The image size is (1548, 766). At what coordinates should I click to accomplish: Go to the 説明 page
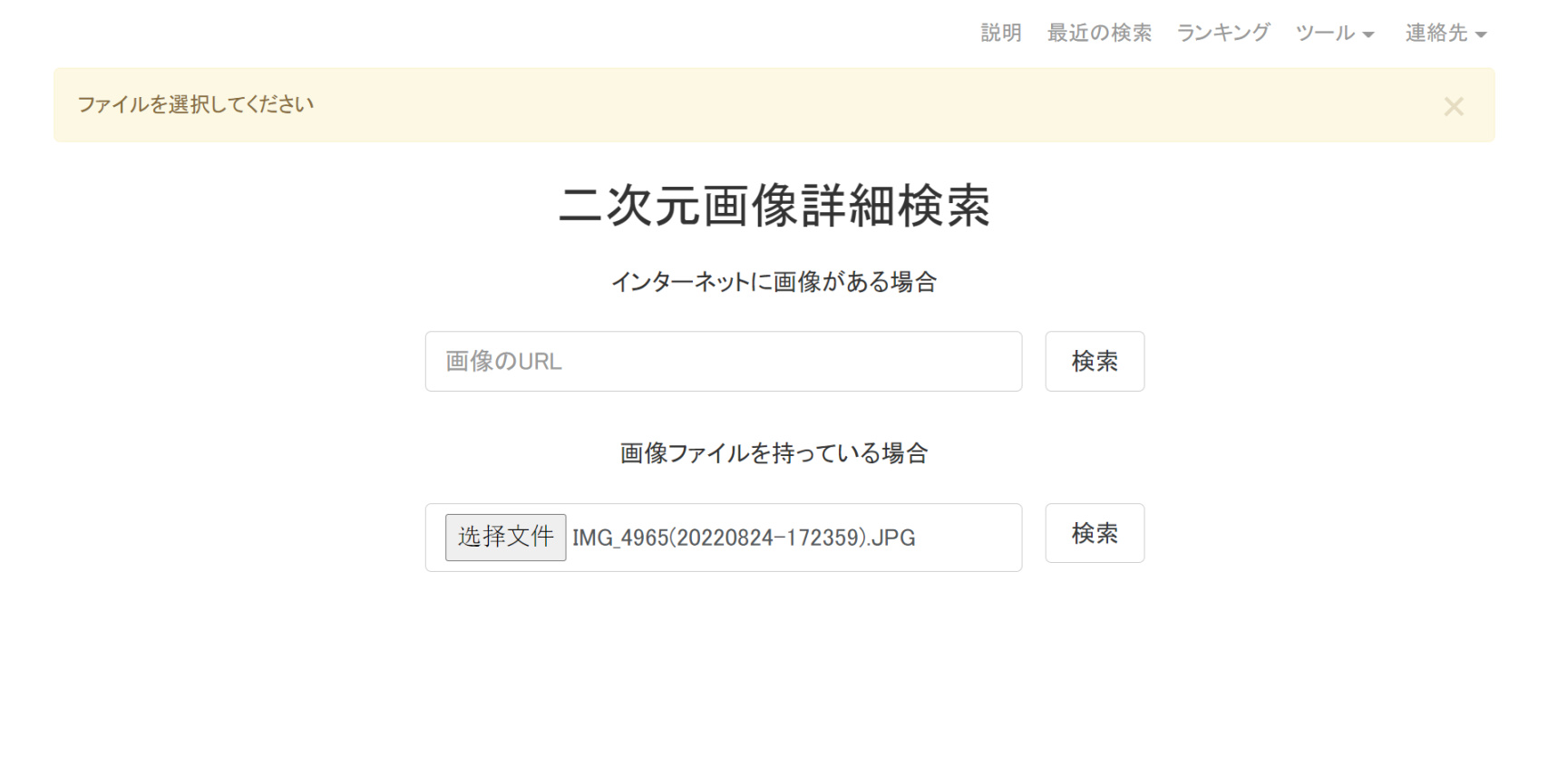click(x=1001, y=34)
